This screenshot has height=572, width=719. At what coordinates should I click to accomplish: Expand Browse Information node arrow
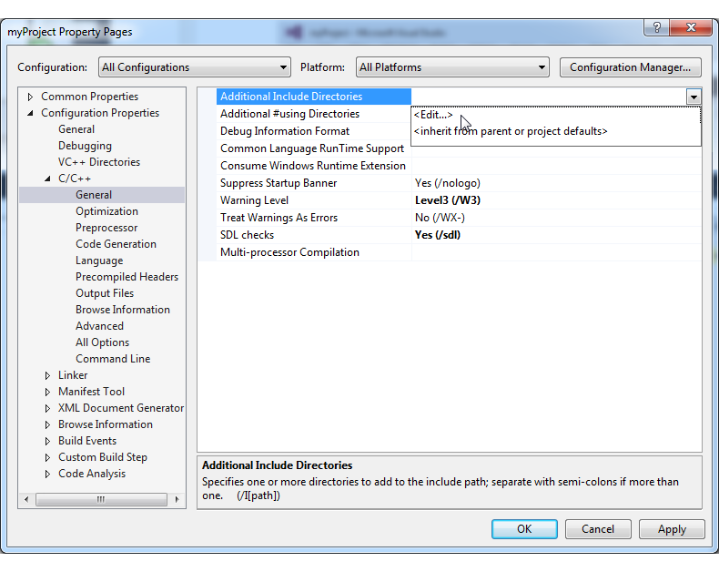[47, 424]
